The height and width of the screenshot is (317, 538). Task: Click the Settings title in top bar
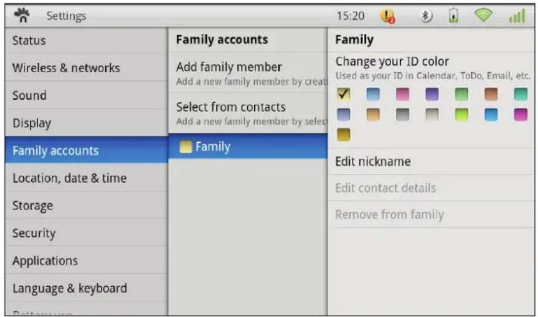pyautogui.click(x=66, y=16)
